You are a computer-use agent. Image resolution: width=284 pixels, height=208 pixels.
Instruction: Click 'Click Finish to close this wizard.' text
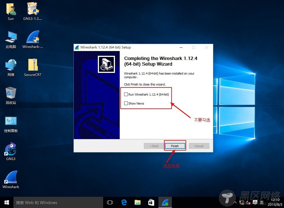pyautogui.click(x=145, y=84)
